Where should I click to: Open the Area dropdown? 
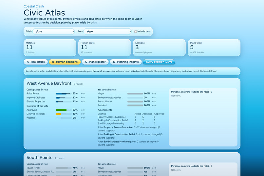click(x=107, y=31)
